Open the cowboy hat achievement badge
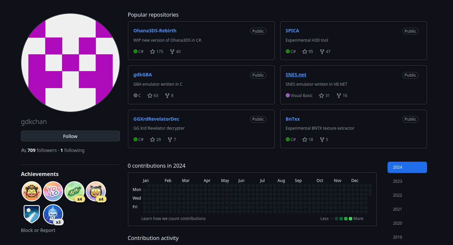This screenshot has height=245, width=453. click(x=32, y=191)
